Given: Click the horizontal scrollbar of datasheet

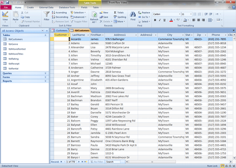Looking at the screenshot, I should (x=152, y=162).
